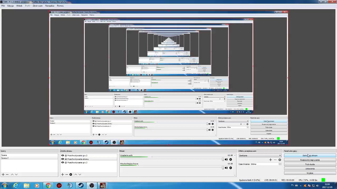The height and width of the screenshot is (189, 337).
Task: Open Windows Media Player from the taskbar
Action: pos(37,186)
